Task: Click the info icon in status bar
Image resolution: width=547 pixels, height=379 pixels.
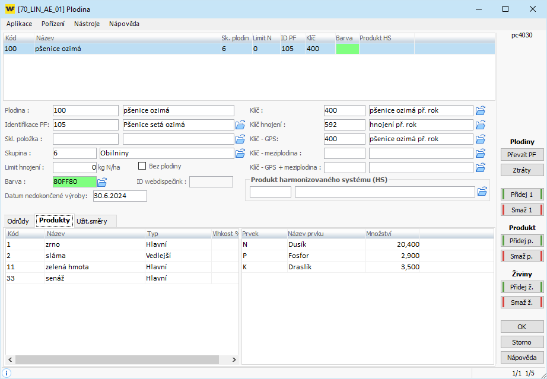Action: tap(7, 372)
